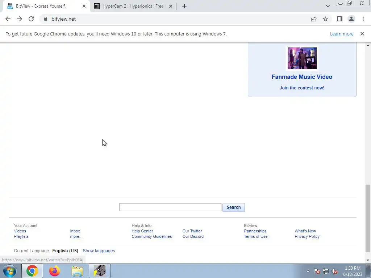Show hidden system tray icons

click(308, 271)
